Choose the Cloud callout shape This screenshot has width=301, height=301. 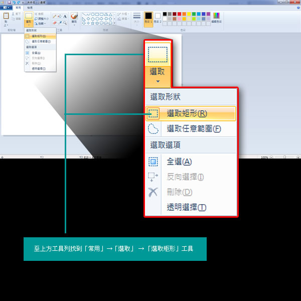(x=110, y=23)
